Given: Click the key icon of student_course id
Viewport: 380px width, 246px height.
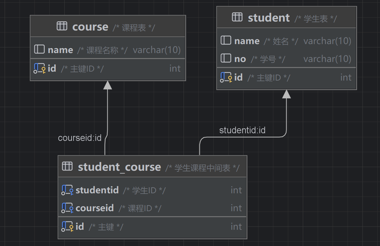Looking at the screenshot, I should [x=67, y=226].
